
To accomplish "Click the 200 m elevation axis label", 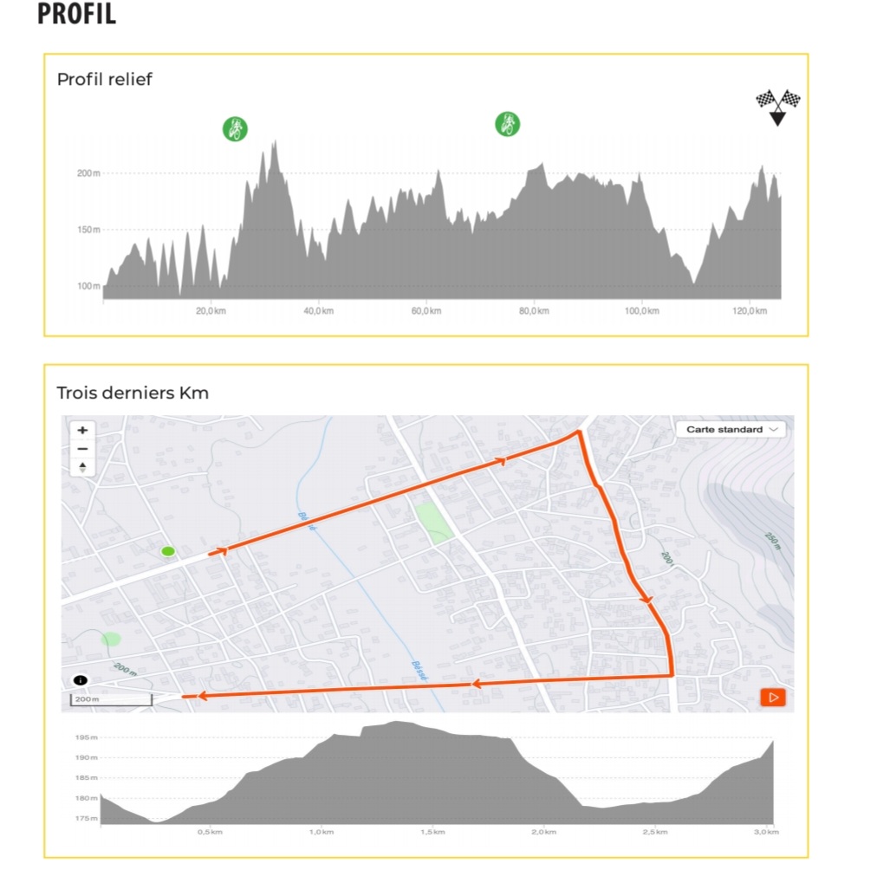I will pos(88,173).
